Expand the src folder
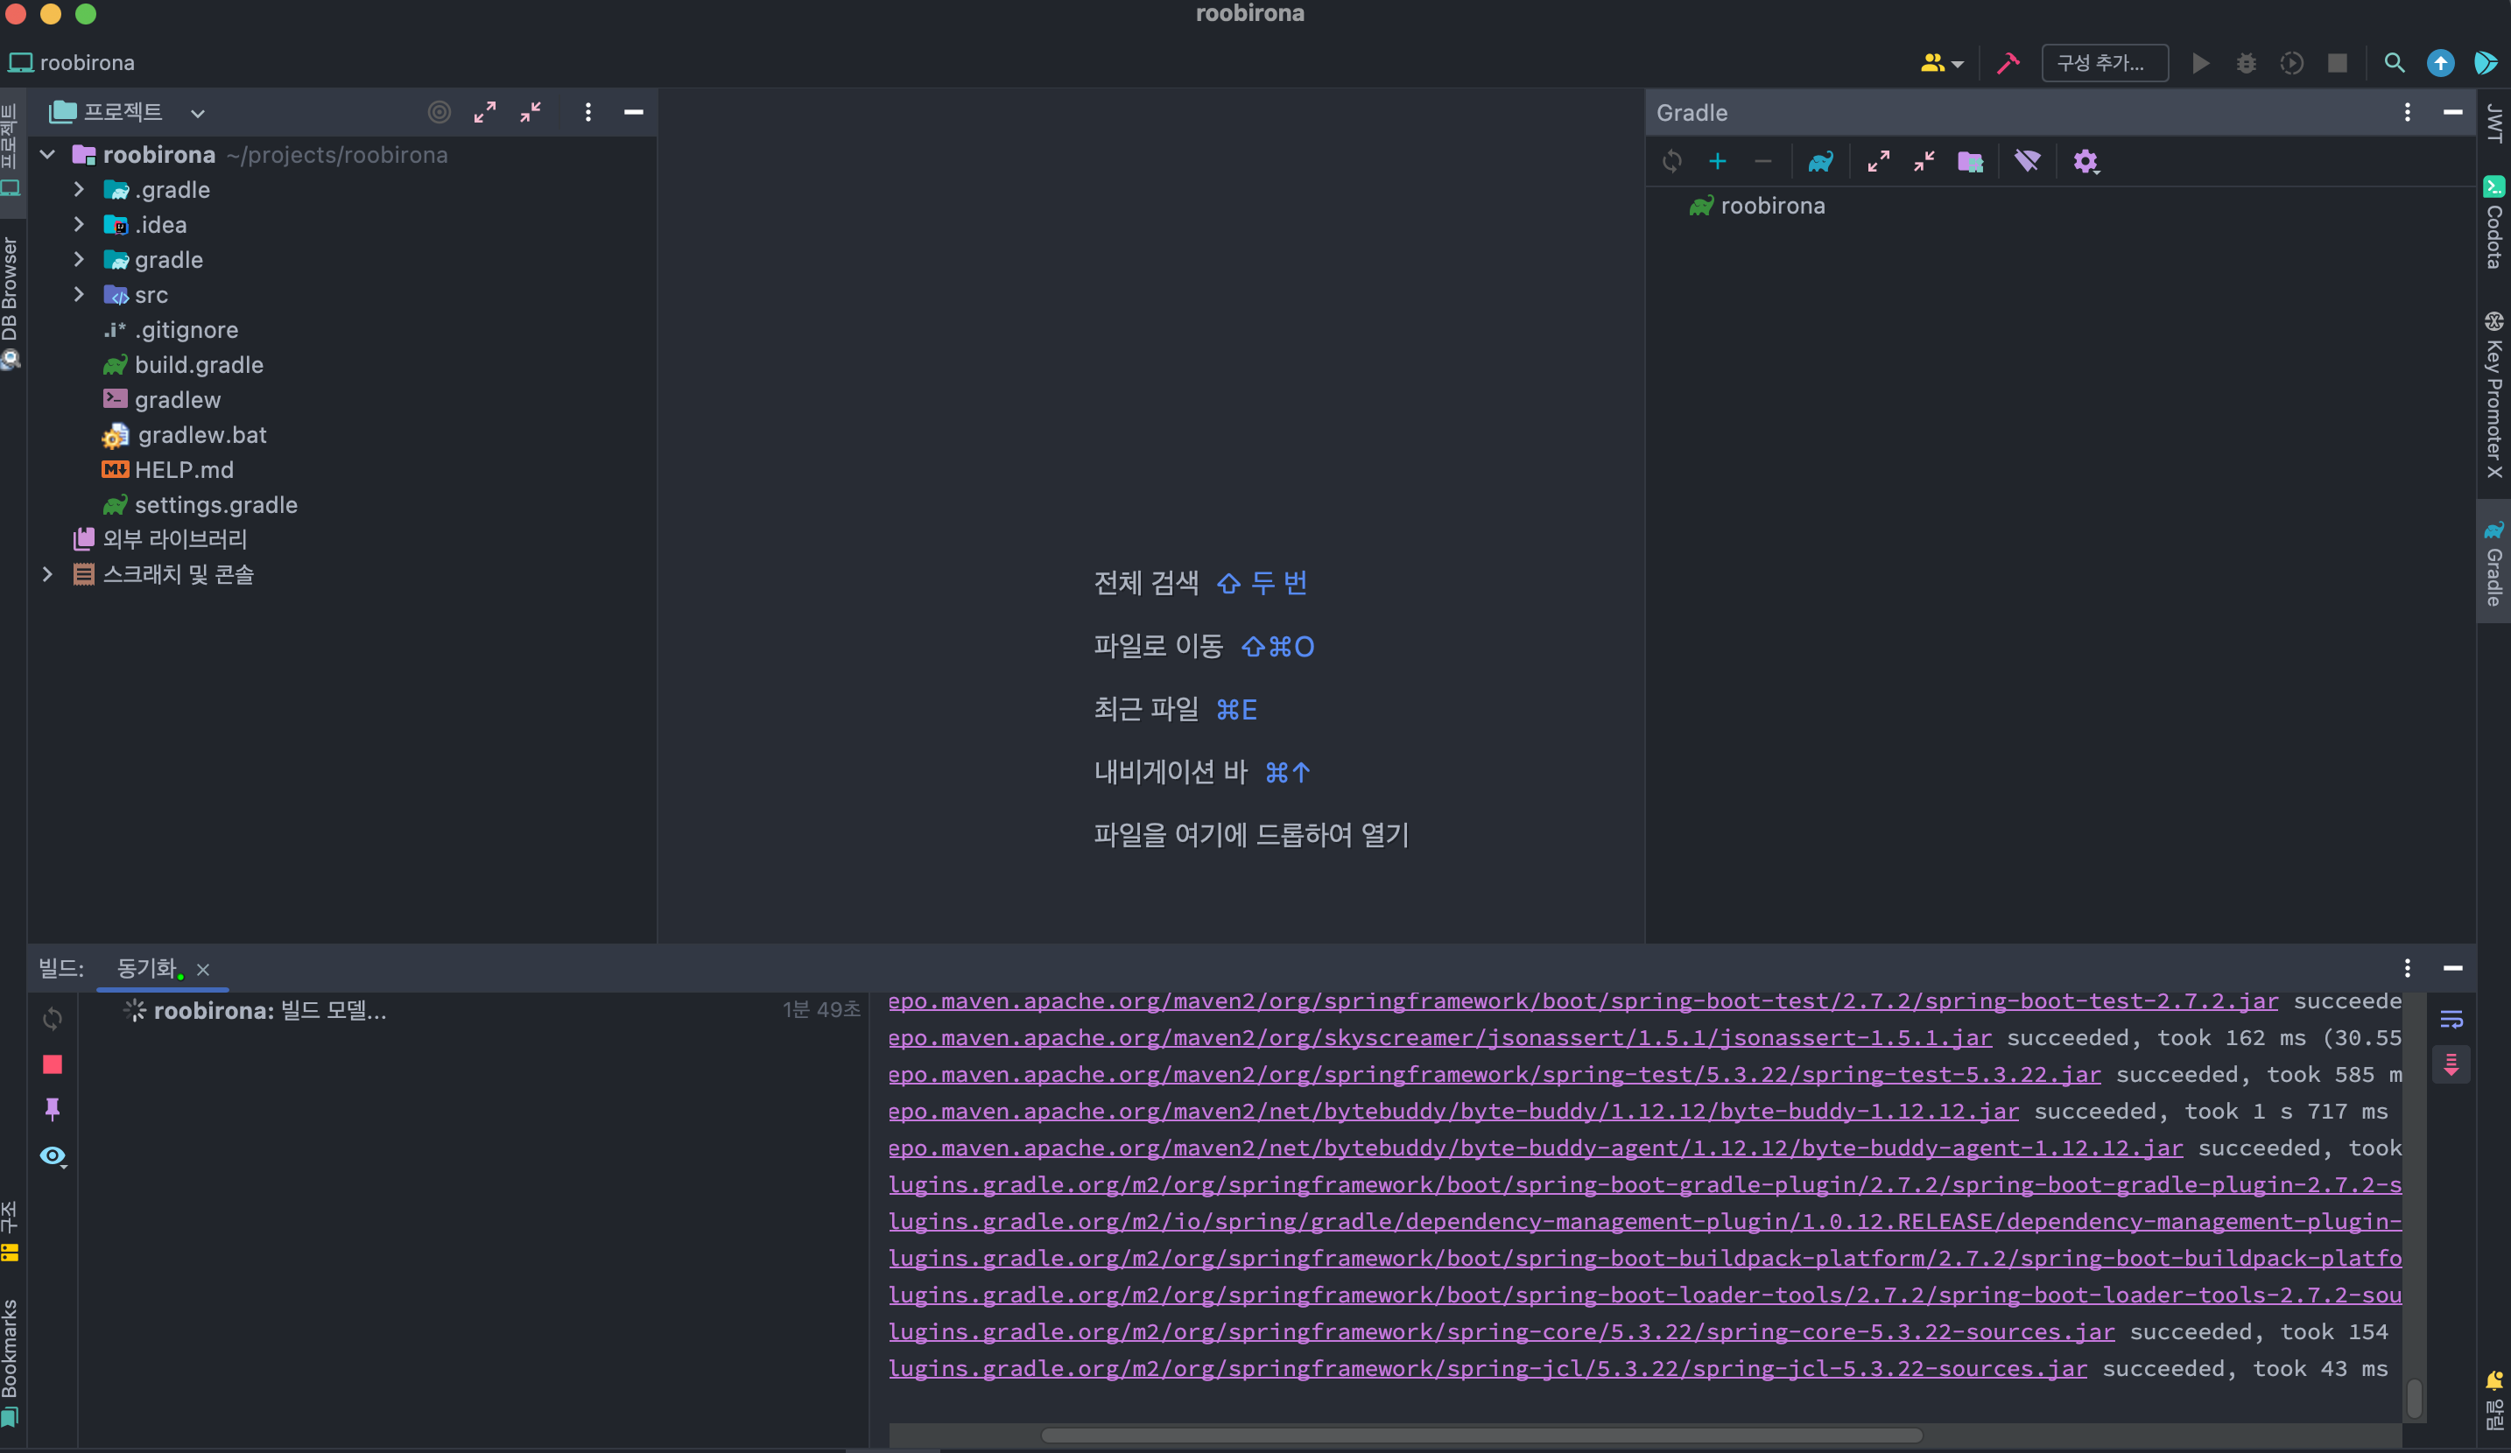The width and height of the screenshot is (2511, 1453). [x=79, y=295]
